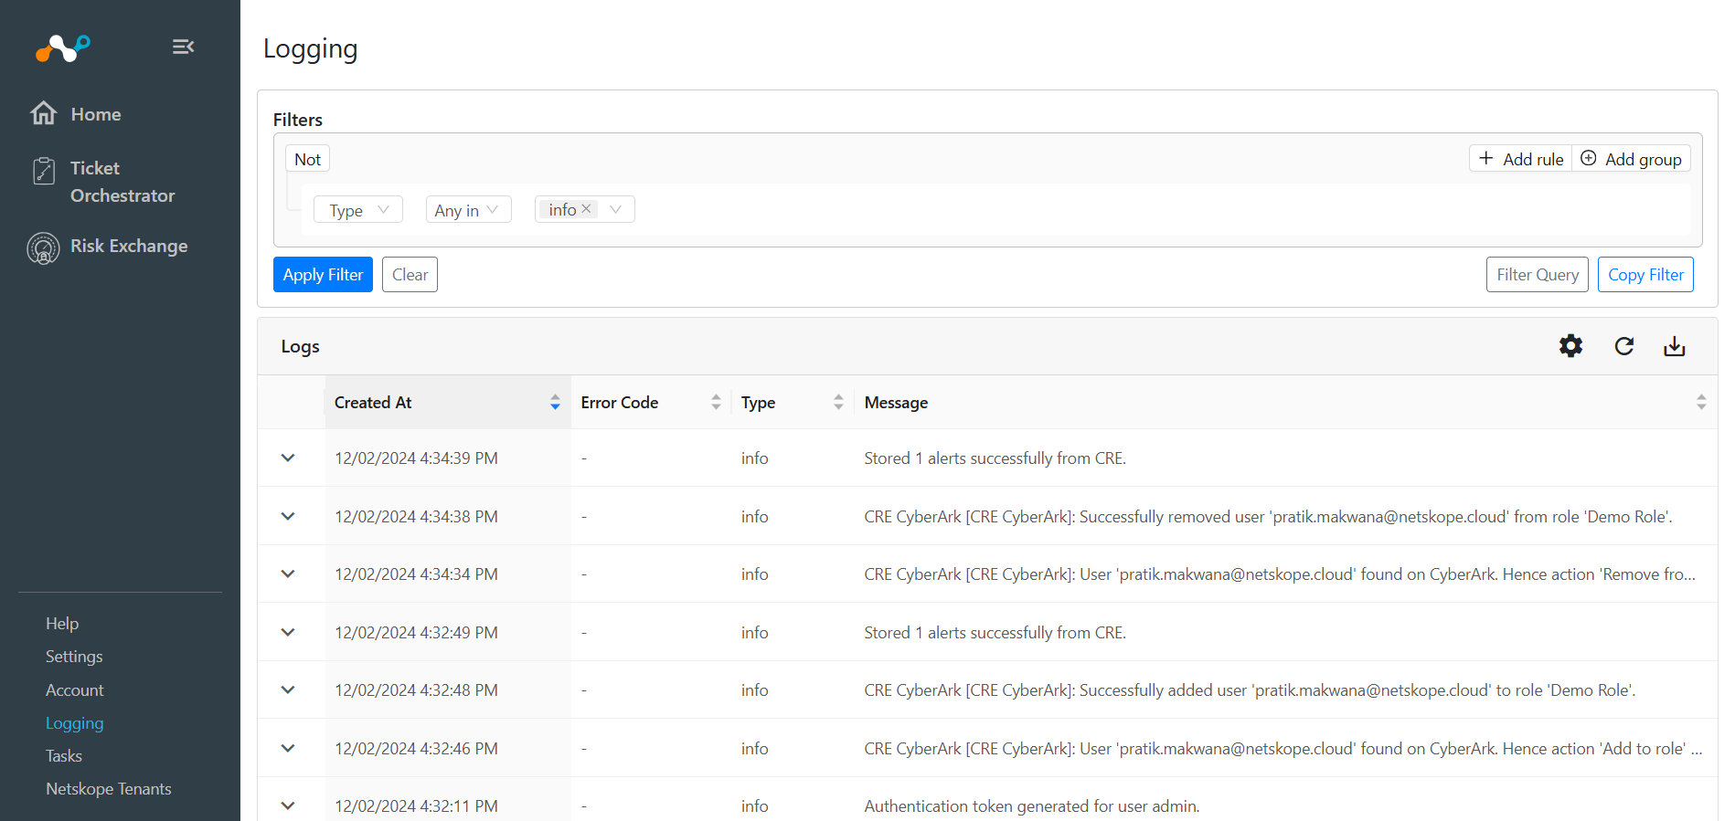The image size is (1735, 821).
Task: Open logs table settings gear
Action: click(x=1570, y=346)
